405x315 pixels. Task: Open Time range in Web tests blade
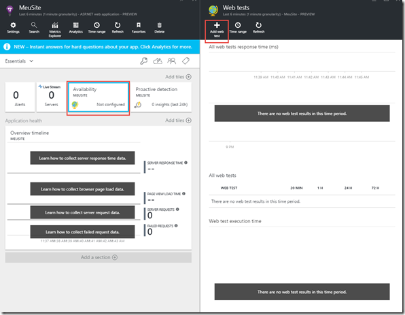tap(238, 28)
